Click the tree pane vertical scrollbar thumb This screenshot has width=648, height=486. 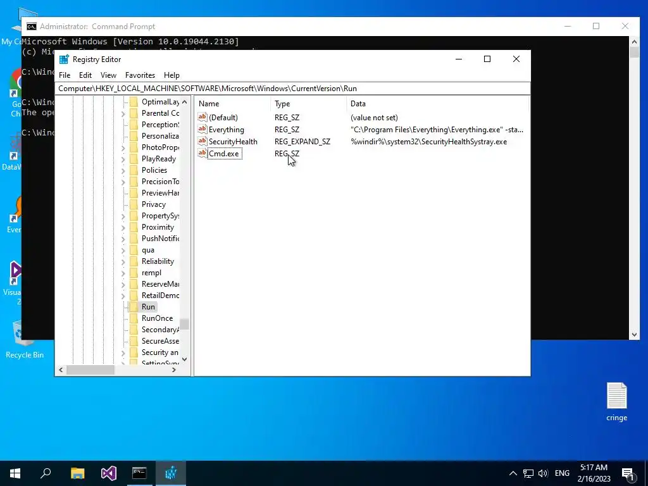[185, 325]
